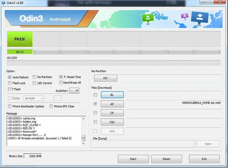This screenshot has width=228, height=168.
Task: Enable the Nand Erase All checkbox
Action: (61, 83)
